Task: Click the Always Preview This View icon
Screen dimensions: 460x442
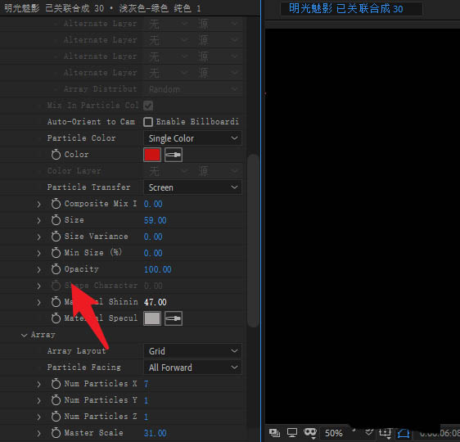Action: pyautogui.click(x=274, y=433)
